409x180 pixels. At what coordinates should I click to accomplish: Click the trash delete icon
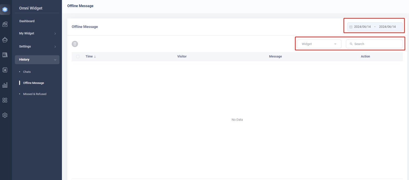coord(75,44)
